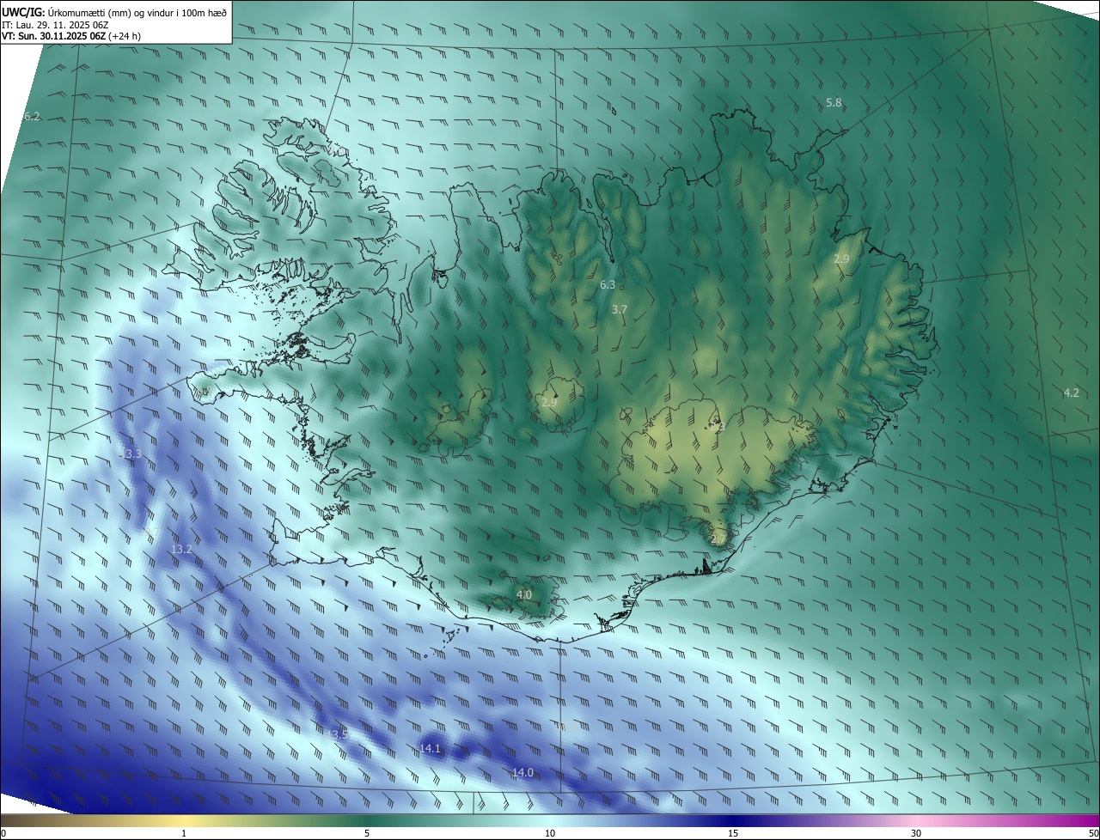The height and width of the screenshot is (840, 1100).
Task: Click the '10' tick on the color scale
Action: pyautogui.click(x=550, y=833)
